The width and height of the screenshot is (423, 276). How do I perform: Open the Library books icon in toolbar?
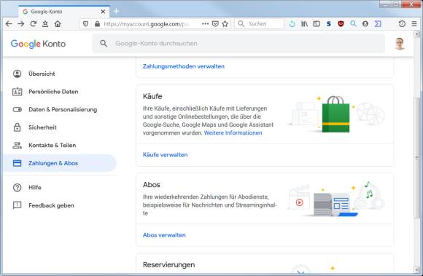[x=304, y=24]
